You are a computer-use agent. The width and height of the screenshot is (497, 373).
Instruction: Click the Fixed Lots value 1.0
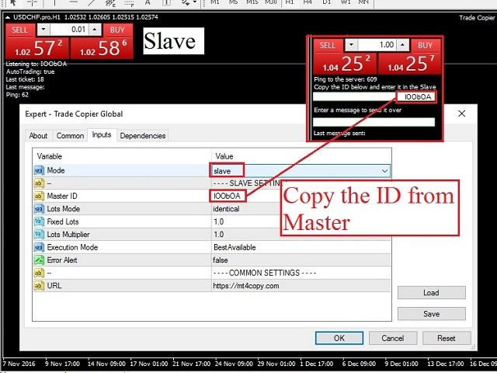pyautogui.click(x=219, y=221)
